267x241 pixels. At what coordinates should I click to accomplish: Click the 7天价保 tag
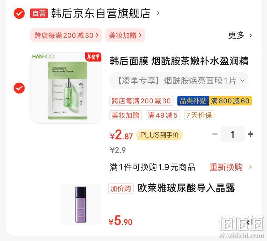[199, 115]
